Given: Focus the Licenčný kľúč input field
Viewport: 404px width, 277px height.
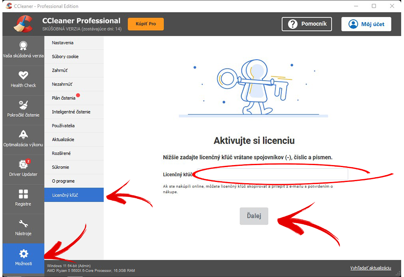Looking at the screenshot, I should [272, 175].
